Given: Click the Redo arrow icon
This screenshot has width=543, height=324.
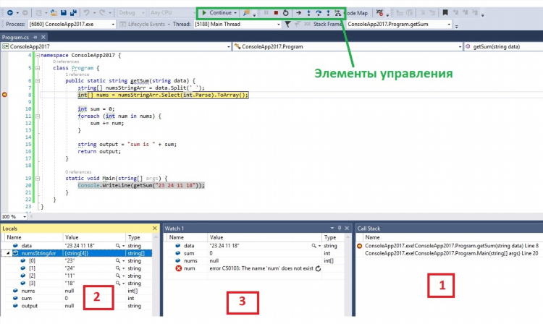Looking at the screenshot, I should (102, 13).
